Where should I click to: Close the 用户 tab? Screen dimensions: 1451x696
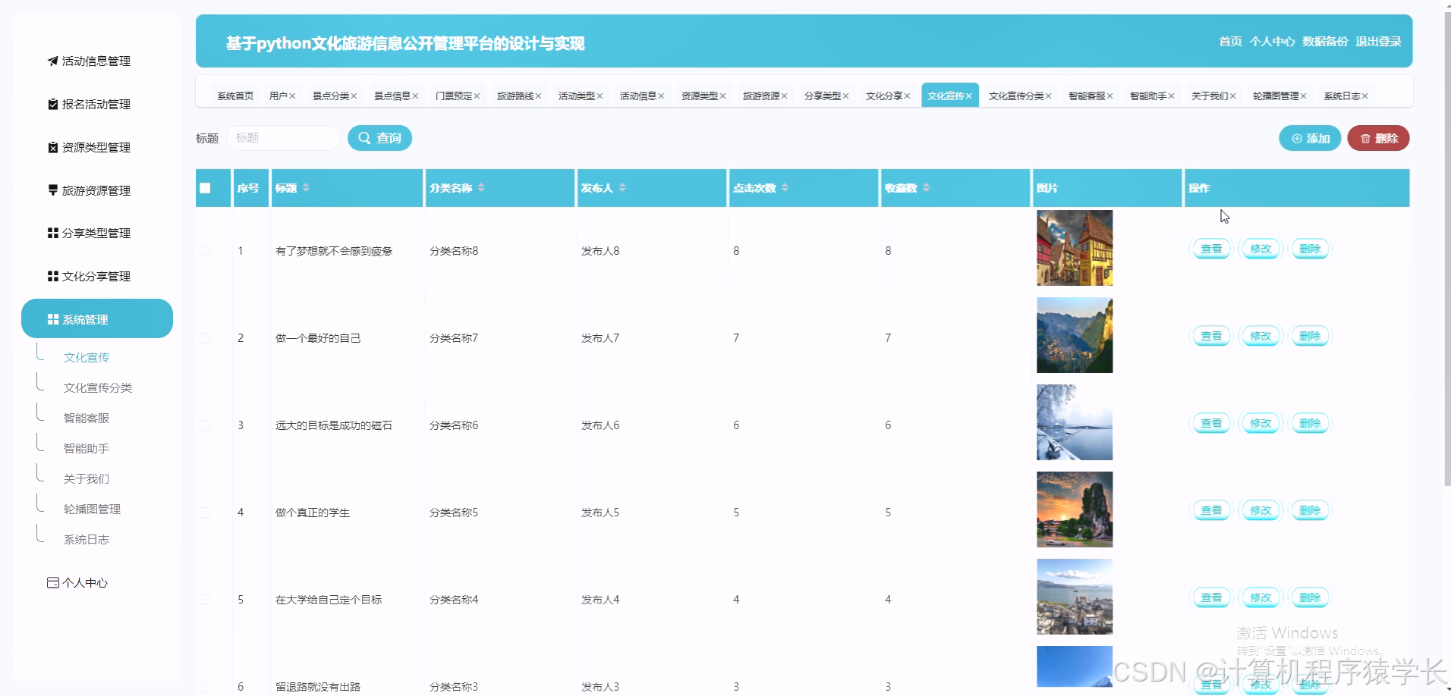[292, 96]
